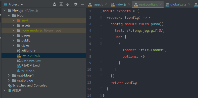Hide the Project panel with the minus icon
The width and height of the screenshot is (198, 98).
(x=82, y=4)
